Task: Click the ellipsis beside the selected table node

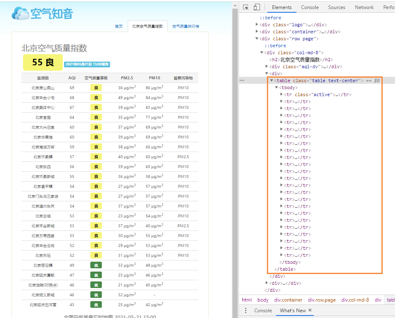Action: [x=242, y=81]
